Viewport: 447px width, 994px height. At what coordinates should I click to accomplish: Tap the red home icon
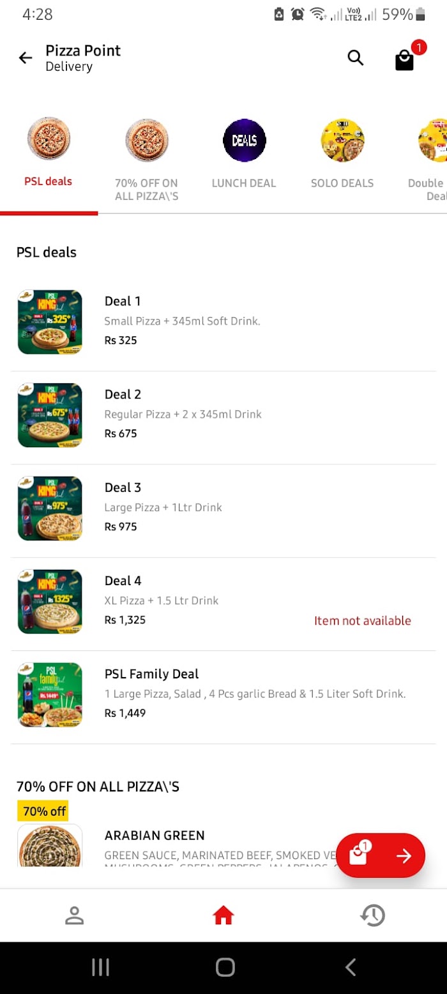click(x=223, y=916)
